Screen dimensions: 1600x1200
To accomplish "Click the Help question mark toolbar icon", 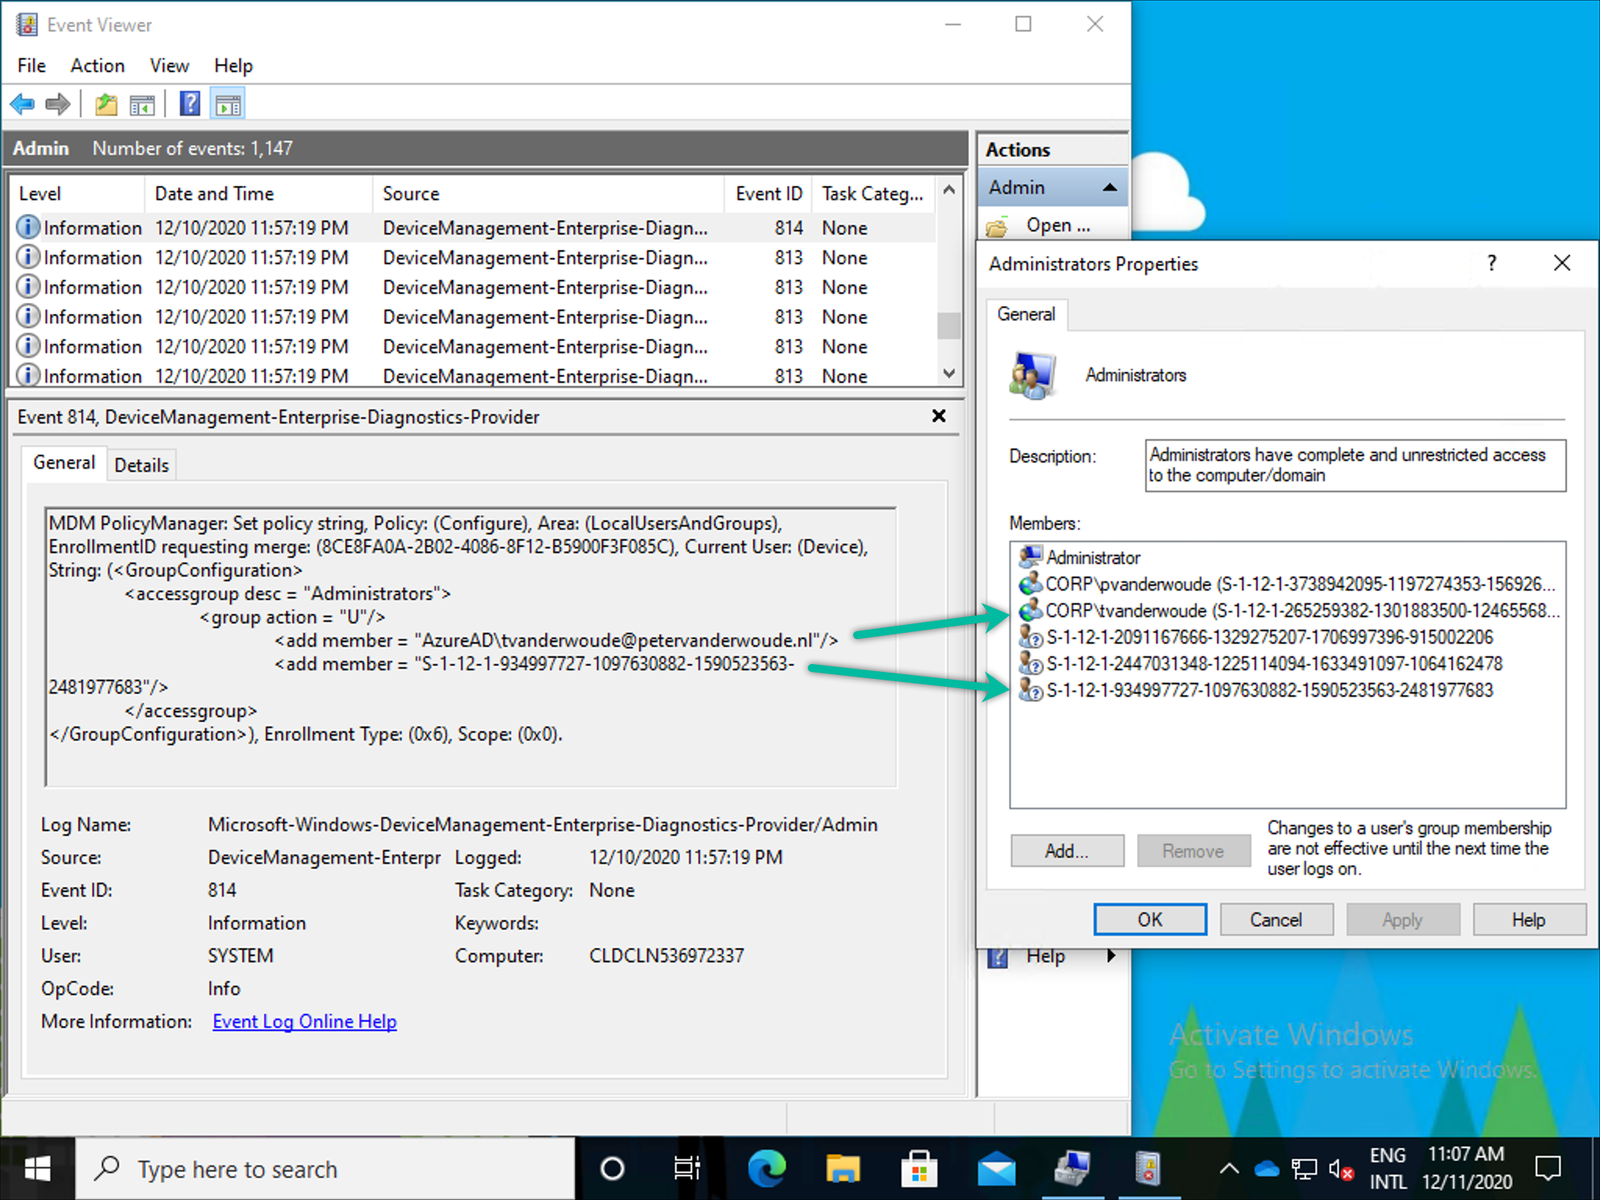I will tap(189, 103).
